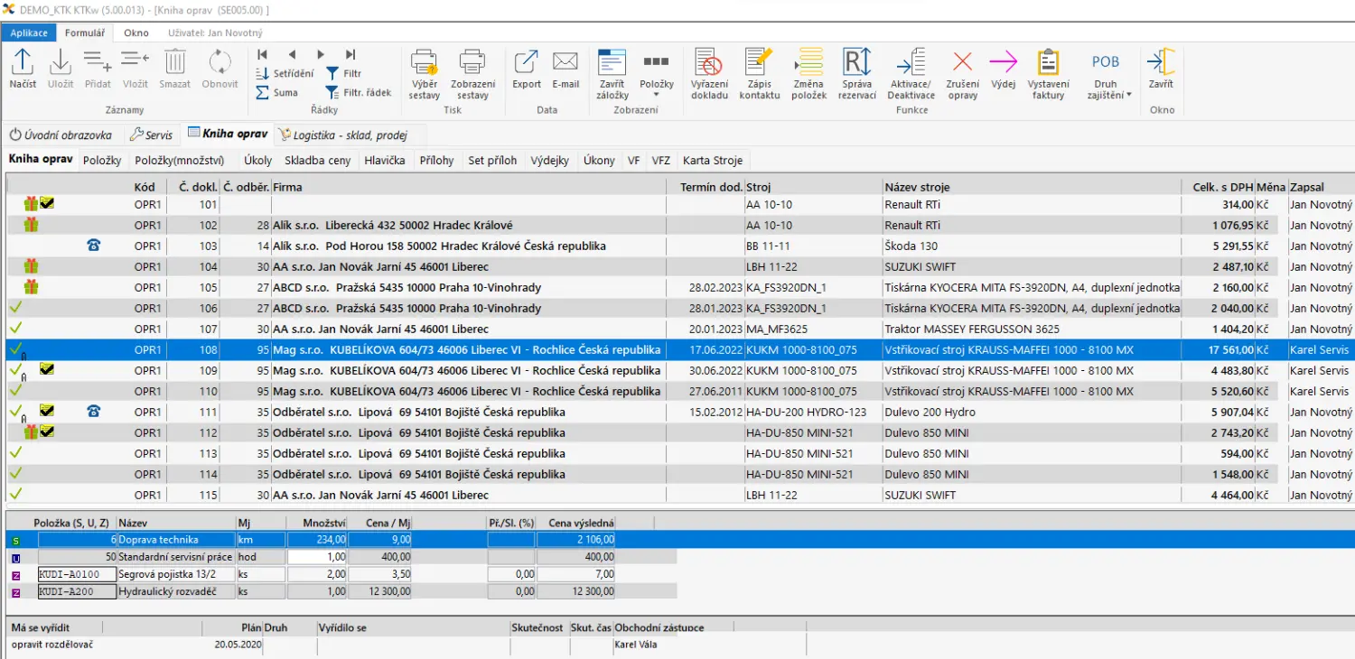Toggle checkmark icon in row 109
Screen dimensions: 1355x659
click(47, 370)
